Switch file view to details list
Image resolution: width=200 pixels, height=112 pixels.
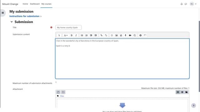pos(182,92)
